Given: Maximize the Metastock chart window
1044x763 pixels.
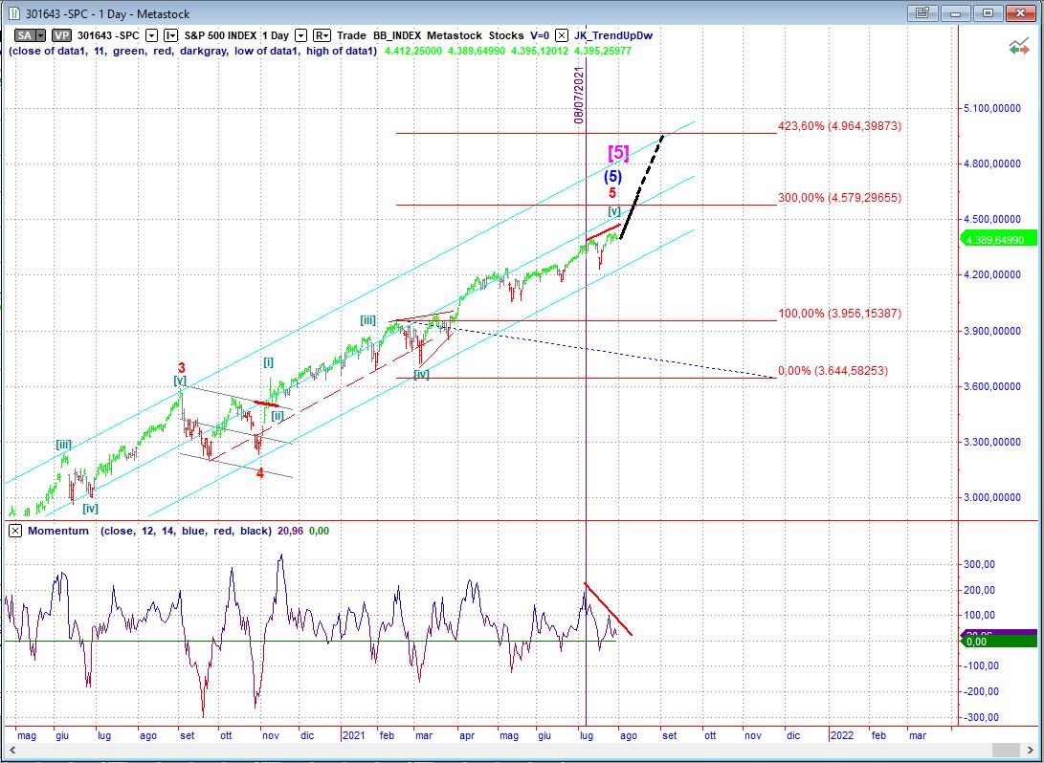Looking at the screenshot, I should [988, 12].
